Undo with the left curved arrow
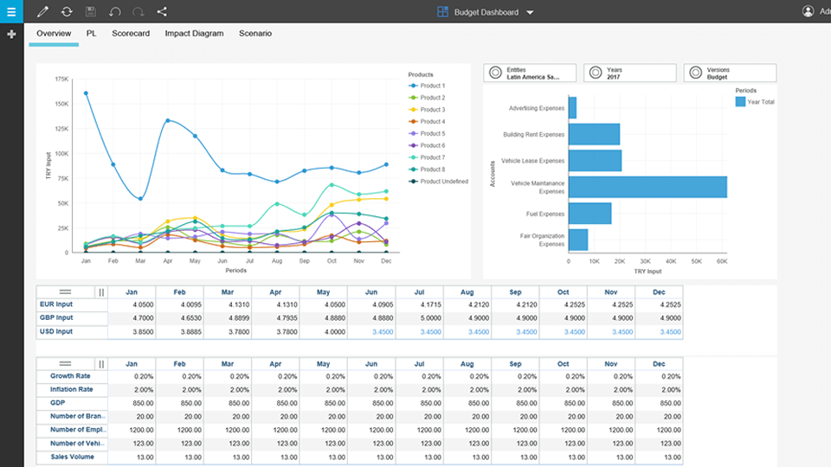Screen dimensions: 831x467 tap(115, 12)
